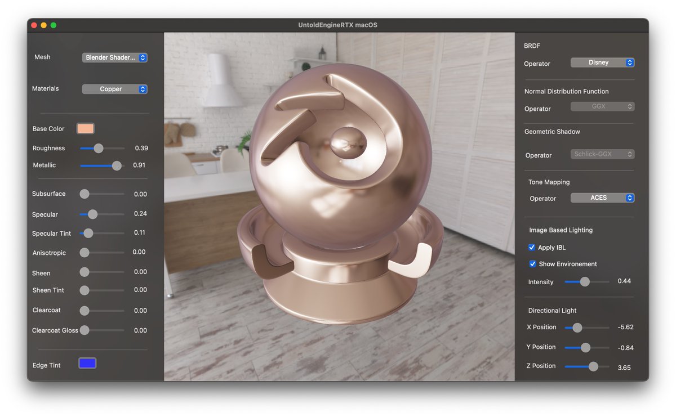
Task: Click the IBL Intensity slider handle
Action: coord(585,281)
